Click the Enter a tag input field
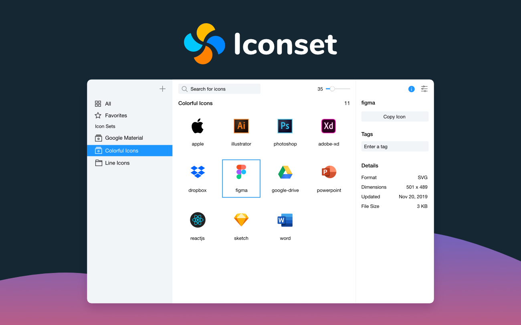Image resolution: width=521 pixels, height=325 pixels. pos(395,146)
